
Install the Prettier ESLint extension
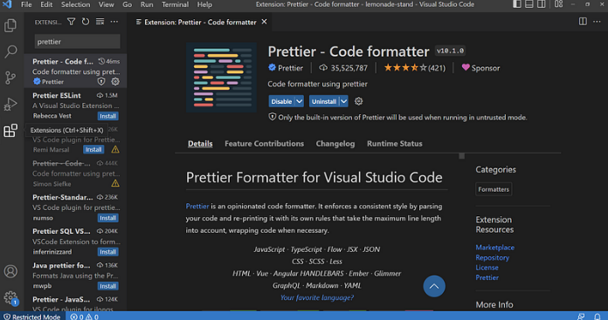point(107,116)
